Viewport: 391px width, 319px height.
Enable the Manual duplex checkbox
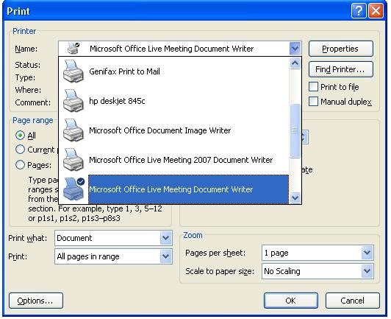313,102
